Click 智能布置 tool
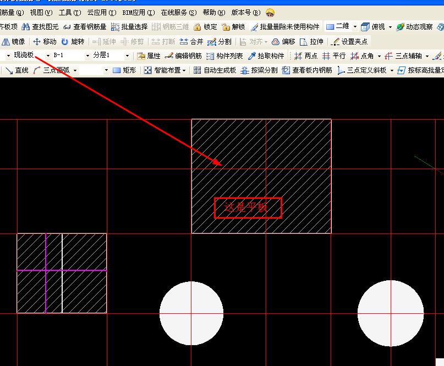Screen dimensions: 444x366 [162, 70]
